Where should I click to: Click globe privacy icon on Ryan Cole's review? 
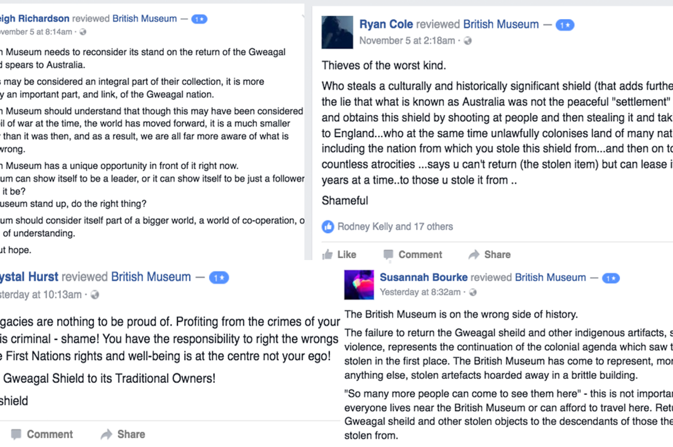tap(467, 41)
